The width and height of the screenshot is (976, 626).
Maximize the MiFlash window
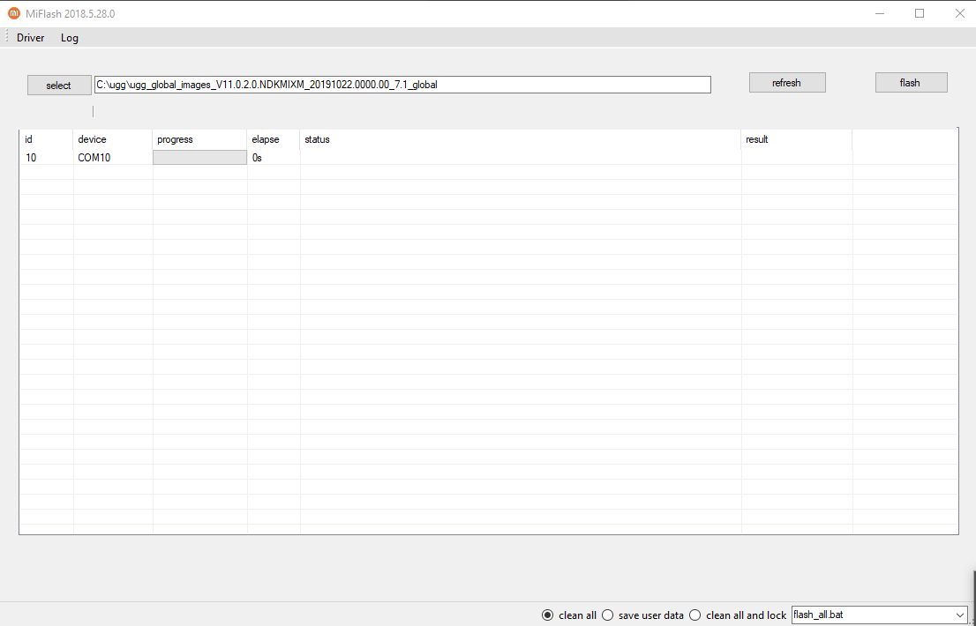920,13
